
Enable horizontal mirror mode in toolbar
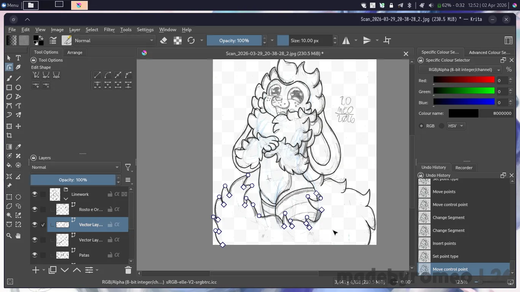point(346,41)
